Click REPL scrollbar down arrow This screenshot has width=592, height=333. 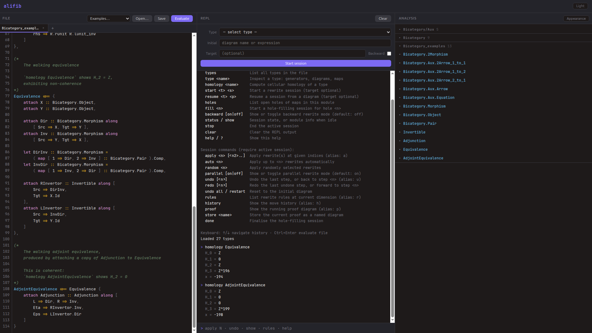[392, 320]
